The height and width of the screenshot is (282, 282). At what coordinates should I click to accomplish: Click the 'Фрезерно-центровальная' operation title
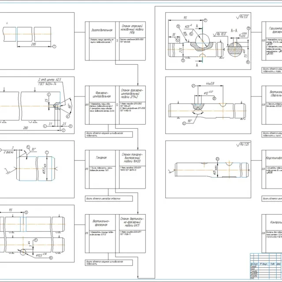pyautogui.click(x=102, y=95)
